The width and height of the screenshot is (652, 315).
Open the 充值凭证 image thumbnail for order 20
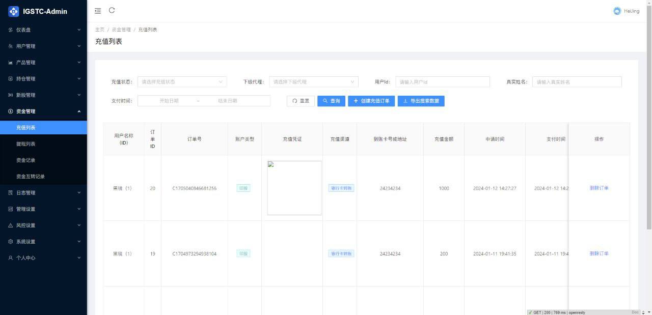294,188
